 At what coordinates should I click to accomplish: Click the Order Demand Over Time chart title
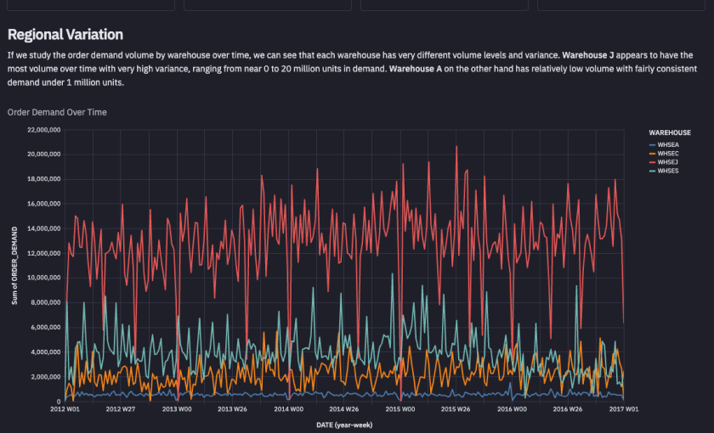pos(57,112)
